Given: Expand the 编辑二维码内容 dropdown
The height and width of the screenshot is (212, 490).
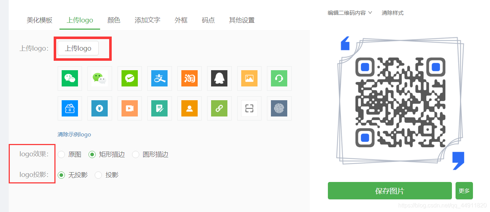Looking at the screenshot, I should [350, 13].
